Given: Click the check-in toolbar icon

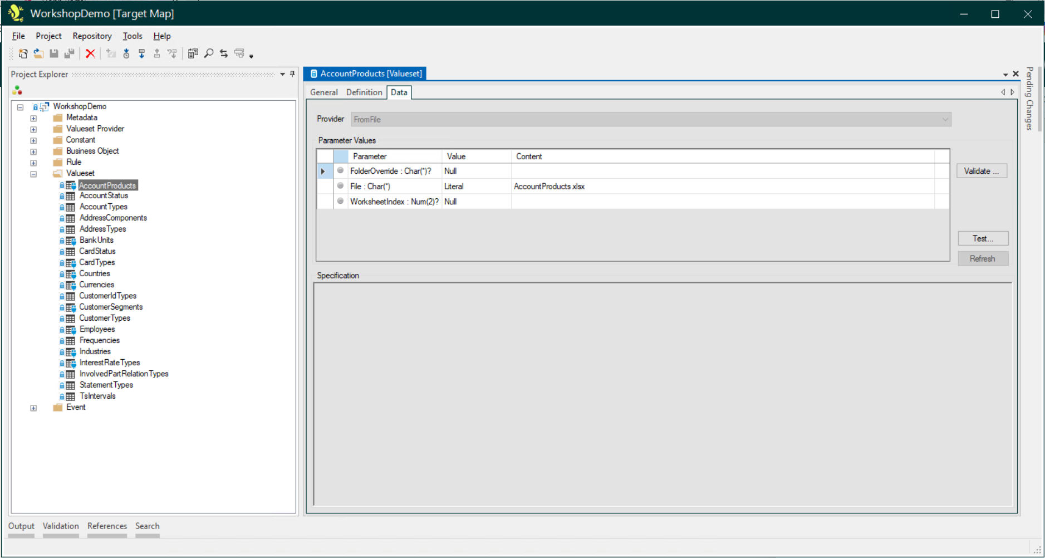Looking at the screenshot, I should click(158, 53).
